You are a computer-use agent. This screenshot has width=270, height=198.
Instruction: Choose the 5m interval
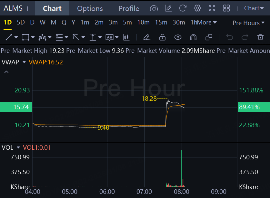pos(127,23)
